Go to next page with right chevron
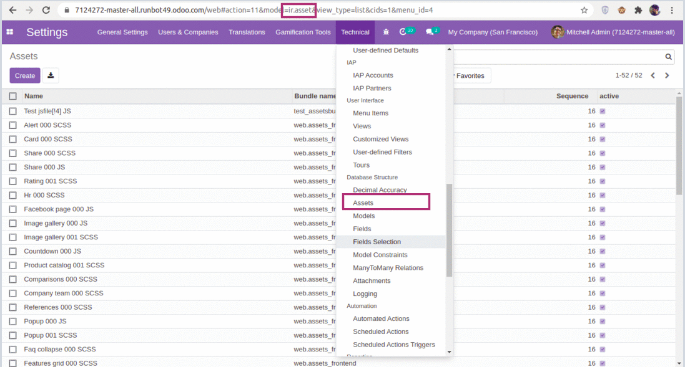 tap(667, 75)
